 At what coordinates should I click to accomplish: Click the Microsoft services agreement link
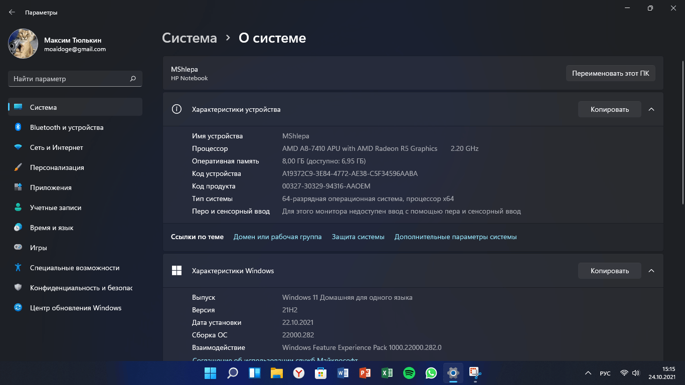pyautogui.click(x=275, y=360)
